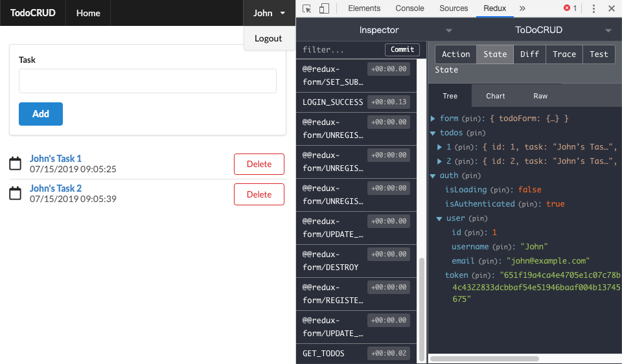Select the Tree subtab
The height and width of the screenshot is (364, 622).
(450, 96)
